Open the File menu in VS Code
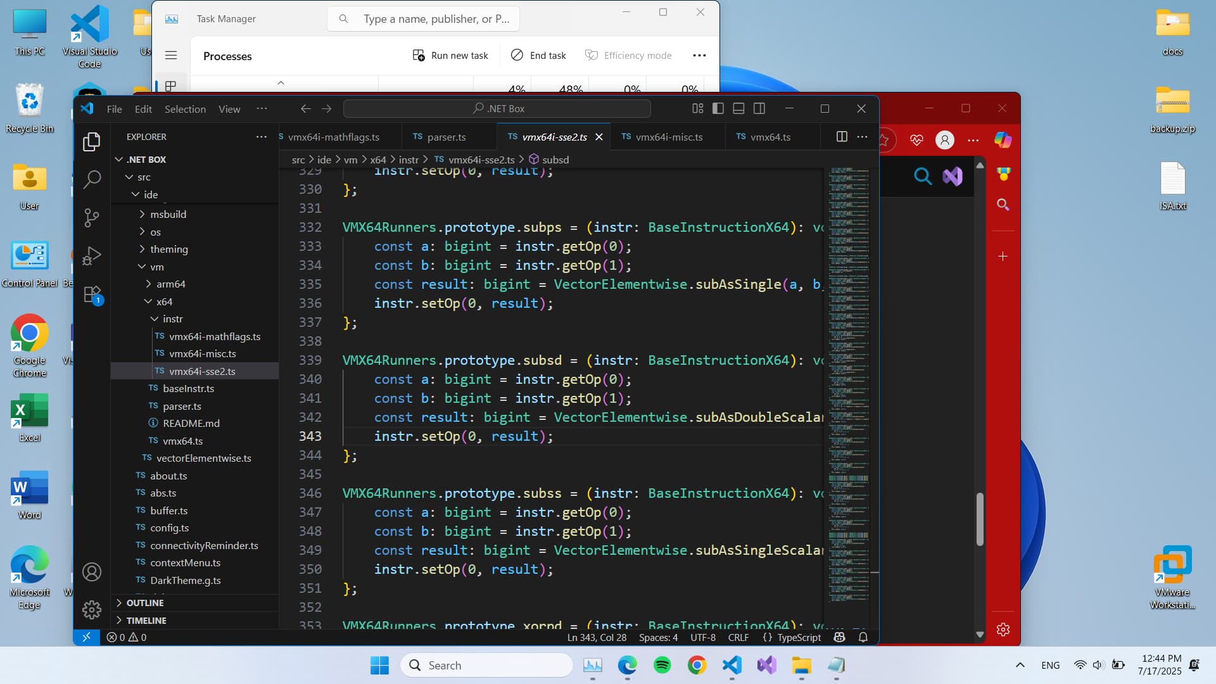Image resolution: width=1216 pixels, height=684 pixels. pos(115,109)
